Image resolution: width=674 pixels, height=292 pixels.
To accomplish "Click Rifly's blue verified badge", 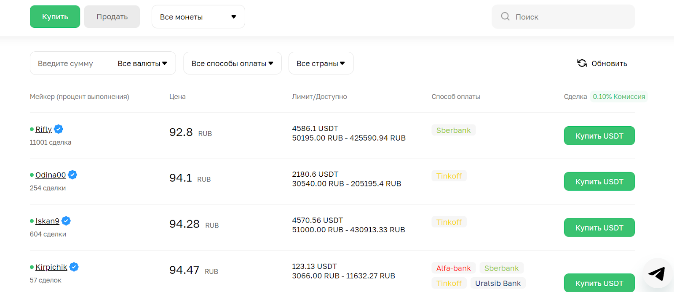I will 59,129.
